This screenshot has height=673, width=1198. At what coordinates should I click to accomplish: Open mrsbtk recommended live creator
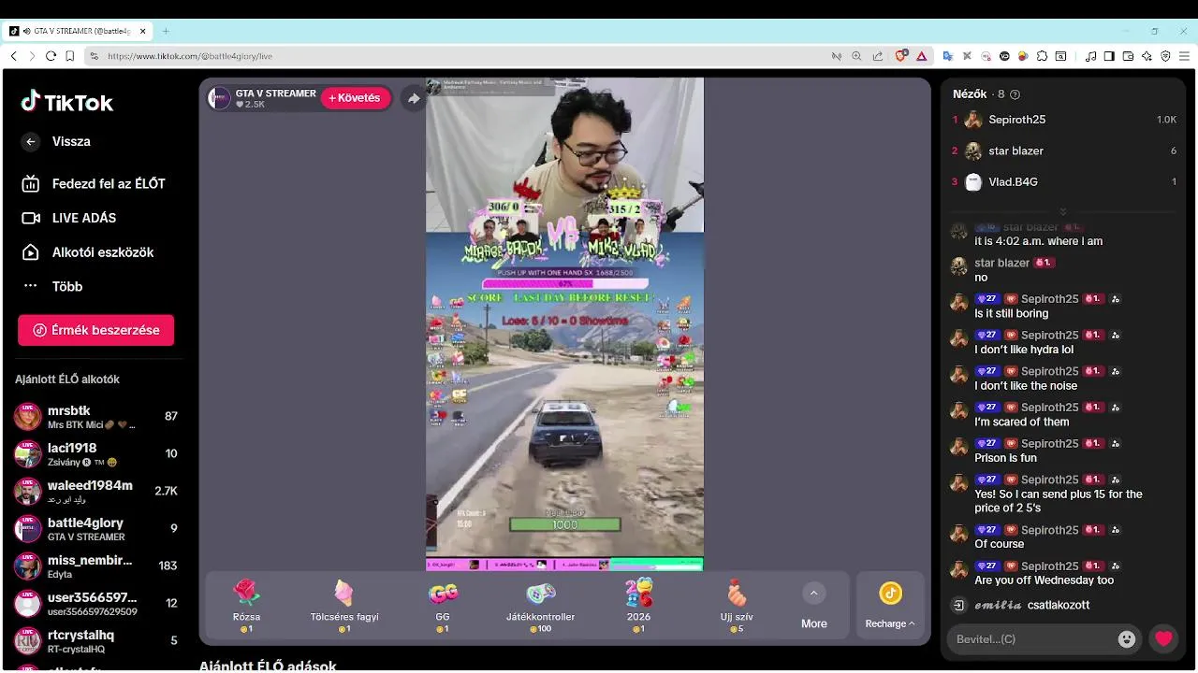pos(95,416)
